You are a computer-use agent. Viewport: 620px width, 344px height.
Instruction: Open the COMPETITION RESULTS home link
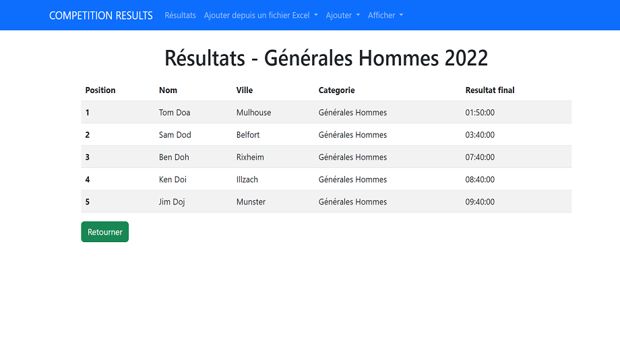pyautogui.click(x=101, y=16)
